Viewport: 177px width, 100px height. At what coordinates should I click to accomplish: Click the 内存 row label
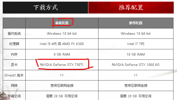pos(14,54)
